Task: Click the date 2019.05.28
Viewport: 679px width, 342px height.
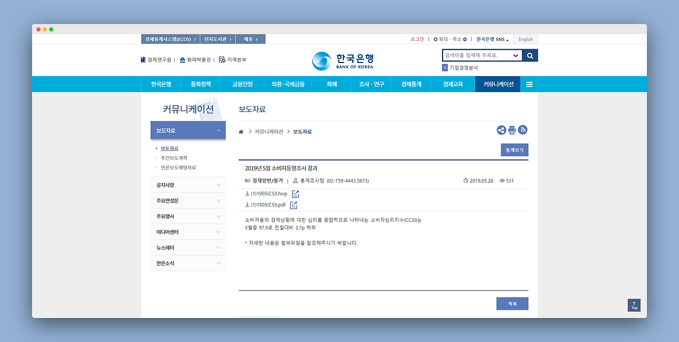Action: [x=481, y=181]
